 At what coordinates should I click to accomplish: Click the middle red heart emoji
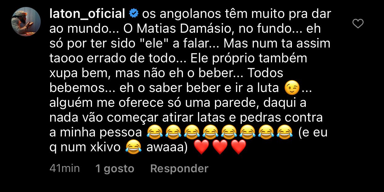pos(220,148)
